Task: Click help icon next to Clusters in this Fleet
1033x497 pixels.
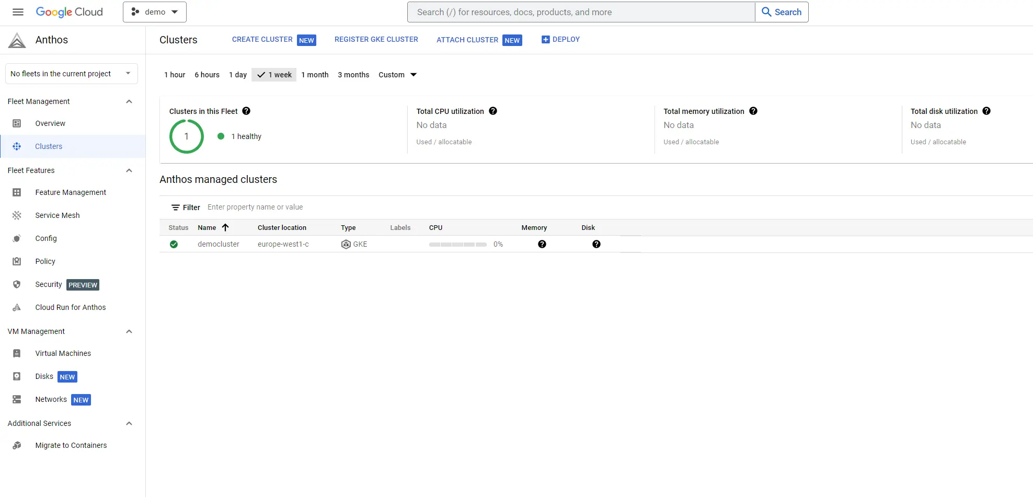Action: (246, 111)
